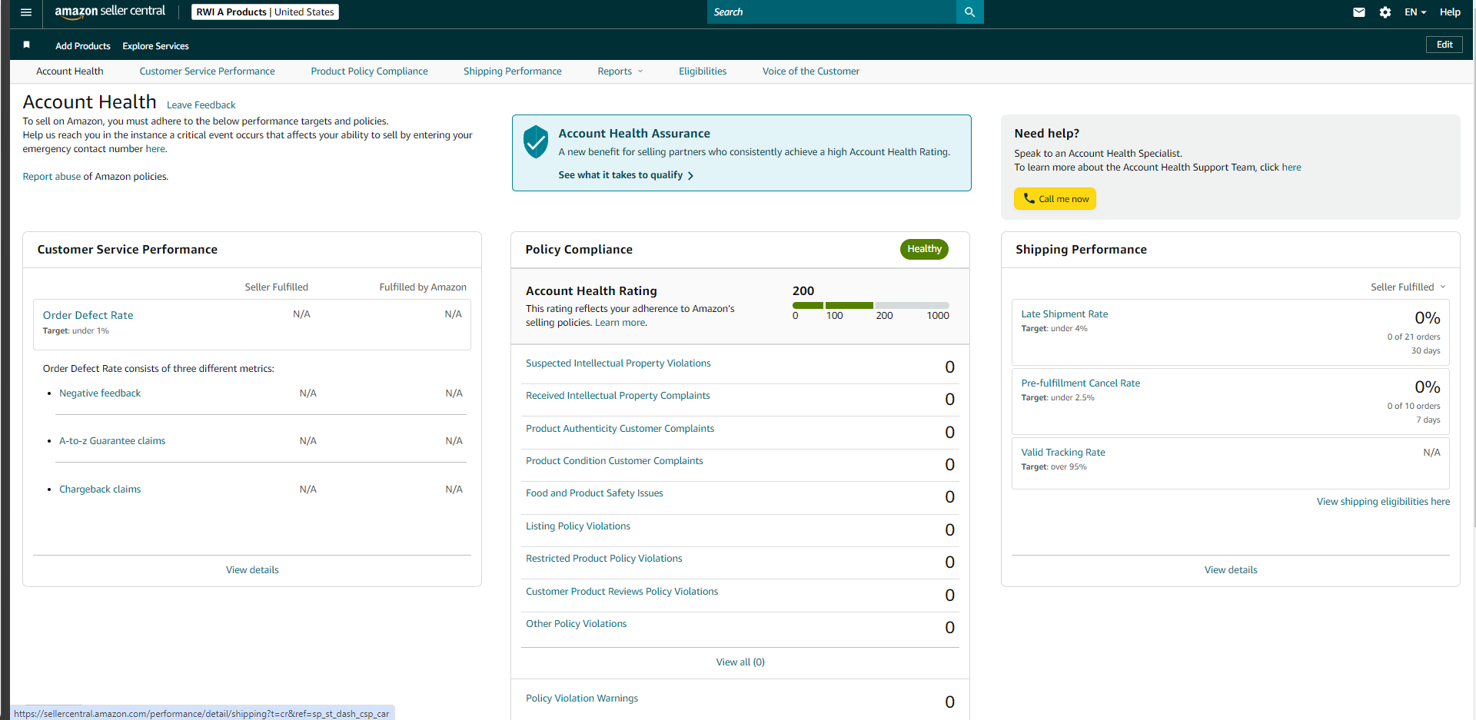
Task: View details for Shipping Performance
Action: [x=1231, y=570]
